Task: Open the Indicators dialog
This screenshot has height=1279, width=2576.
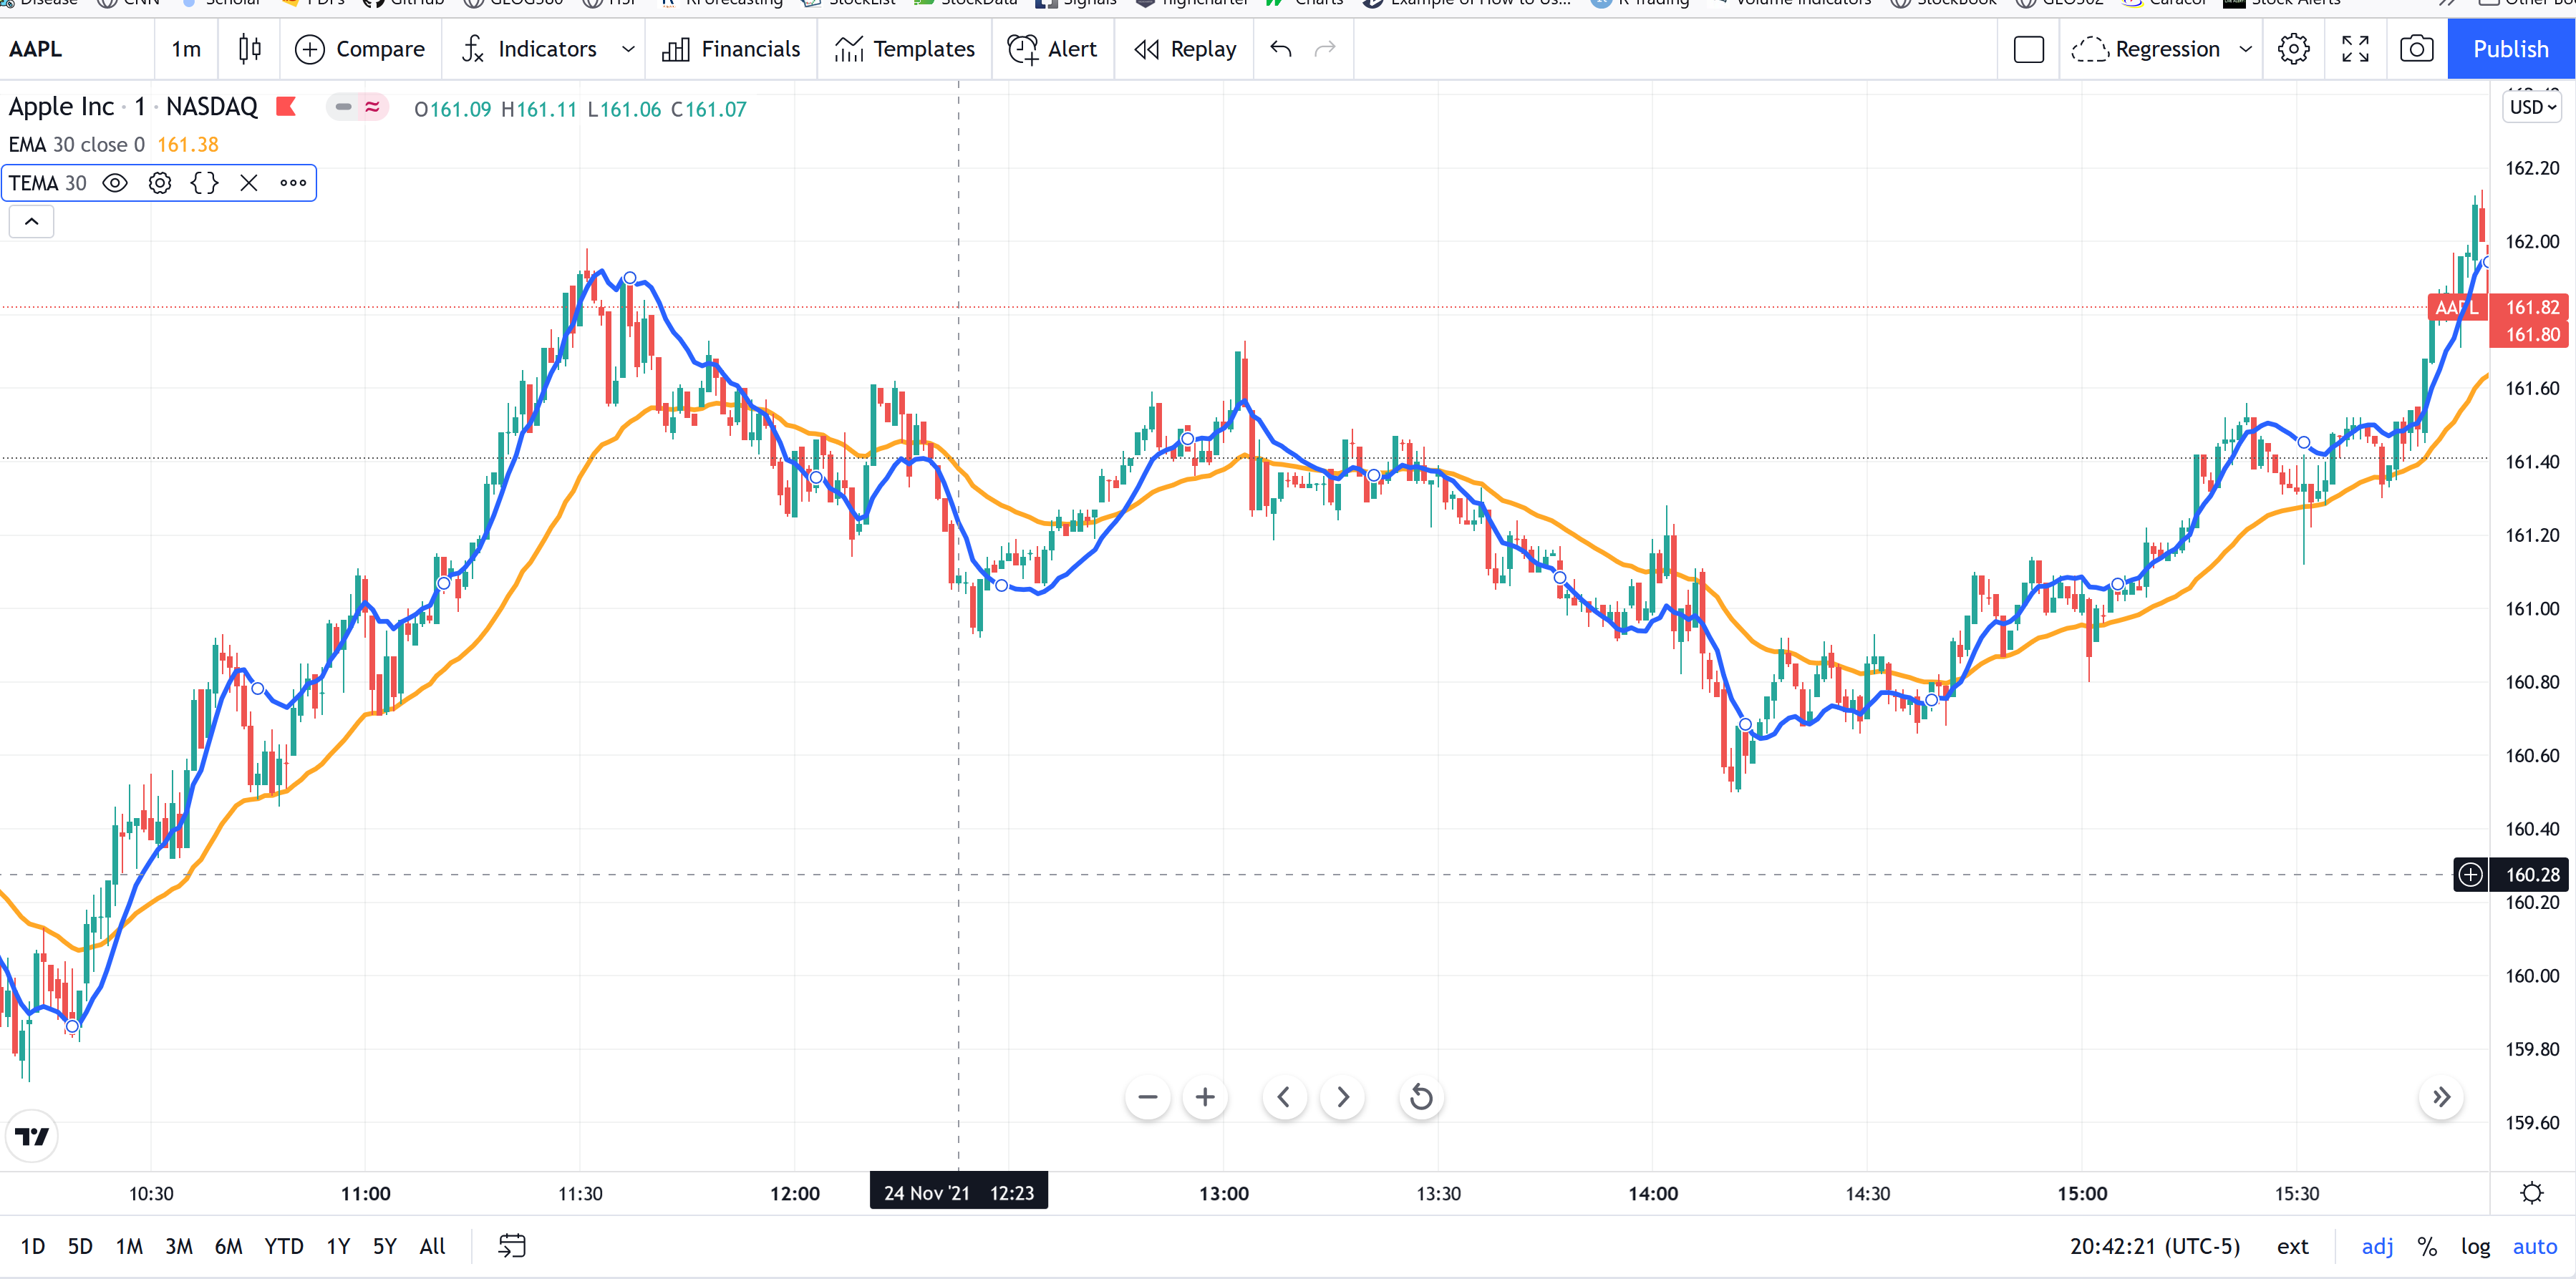Action: point(530,49)
